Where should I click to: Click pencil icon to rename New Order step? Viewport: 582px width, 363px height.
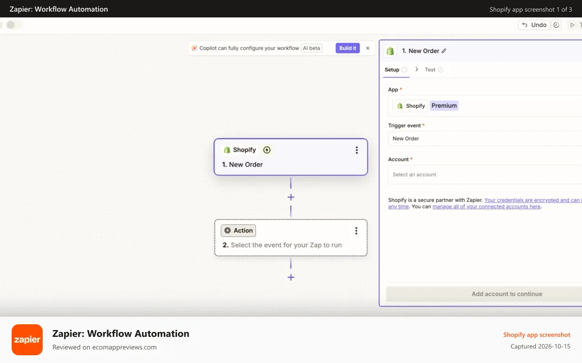click(x=444, y=51)
